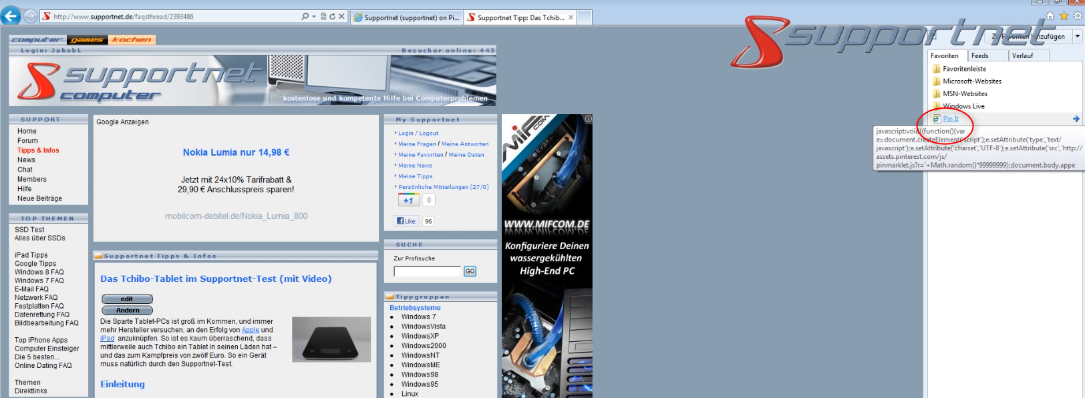1085x398 pixels.
Task: Click the Supportnet favicon in the address bar
Action: pyautogui.click(x=47, y=17)
